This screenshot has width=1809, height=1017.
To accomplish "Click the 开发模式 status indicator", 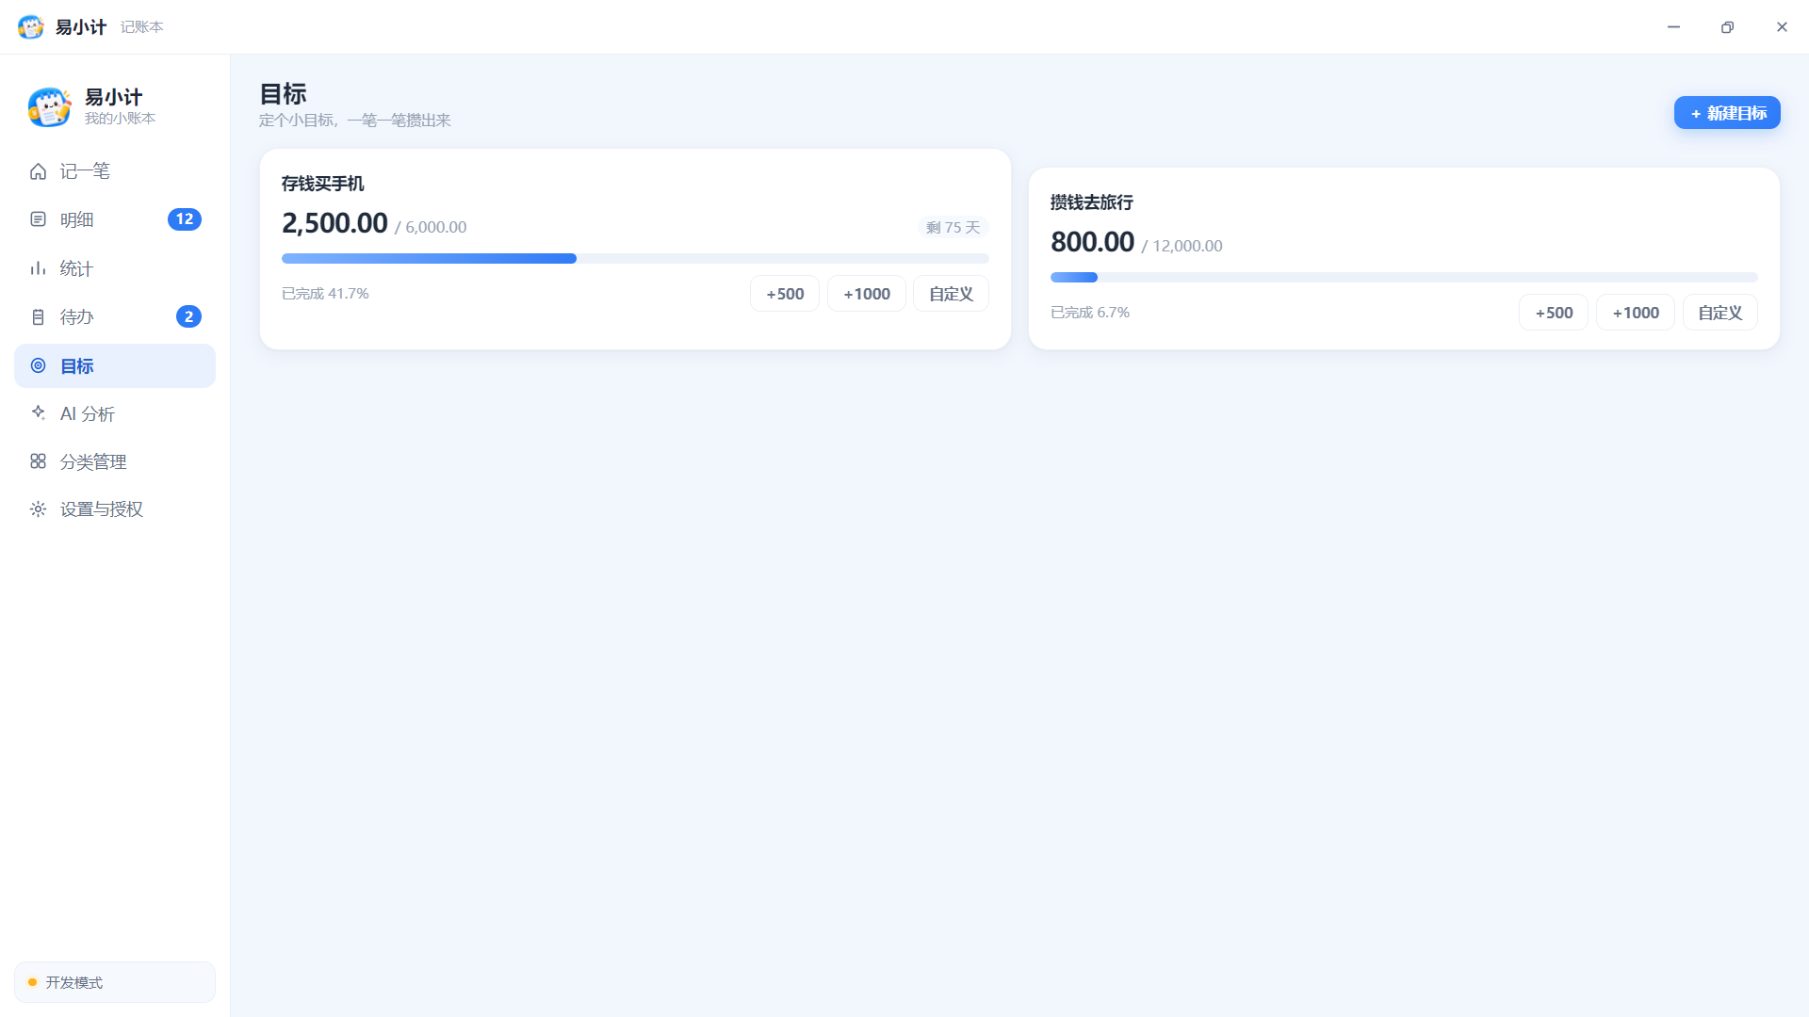I will pyautogui.click(x=115, y=982).
